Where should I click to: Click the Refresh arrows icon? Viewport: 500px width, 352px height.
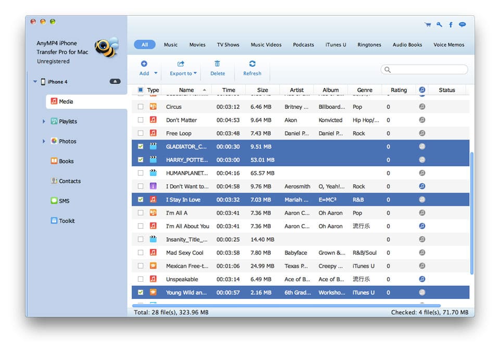252,64
